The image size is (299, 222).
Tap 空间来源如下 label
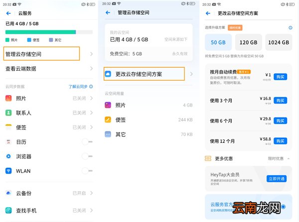point(176,39)
